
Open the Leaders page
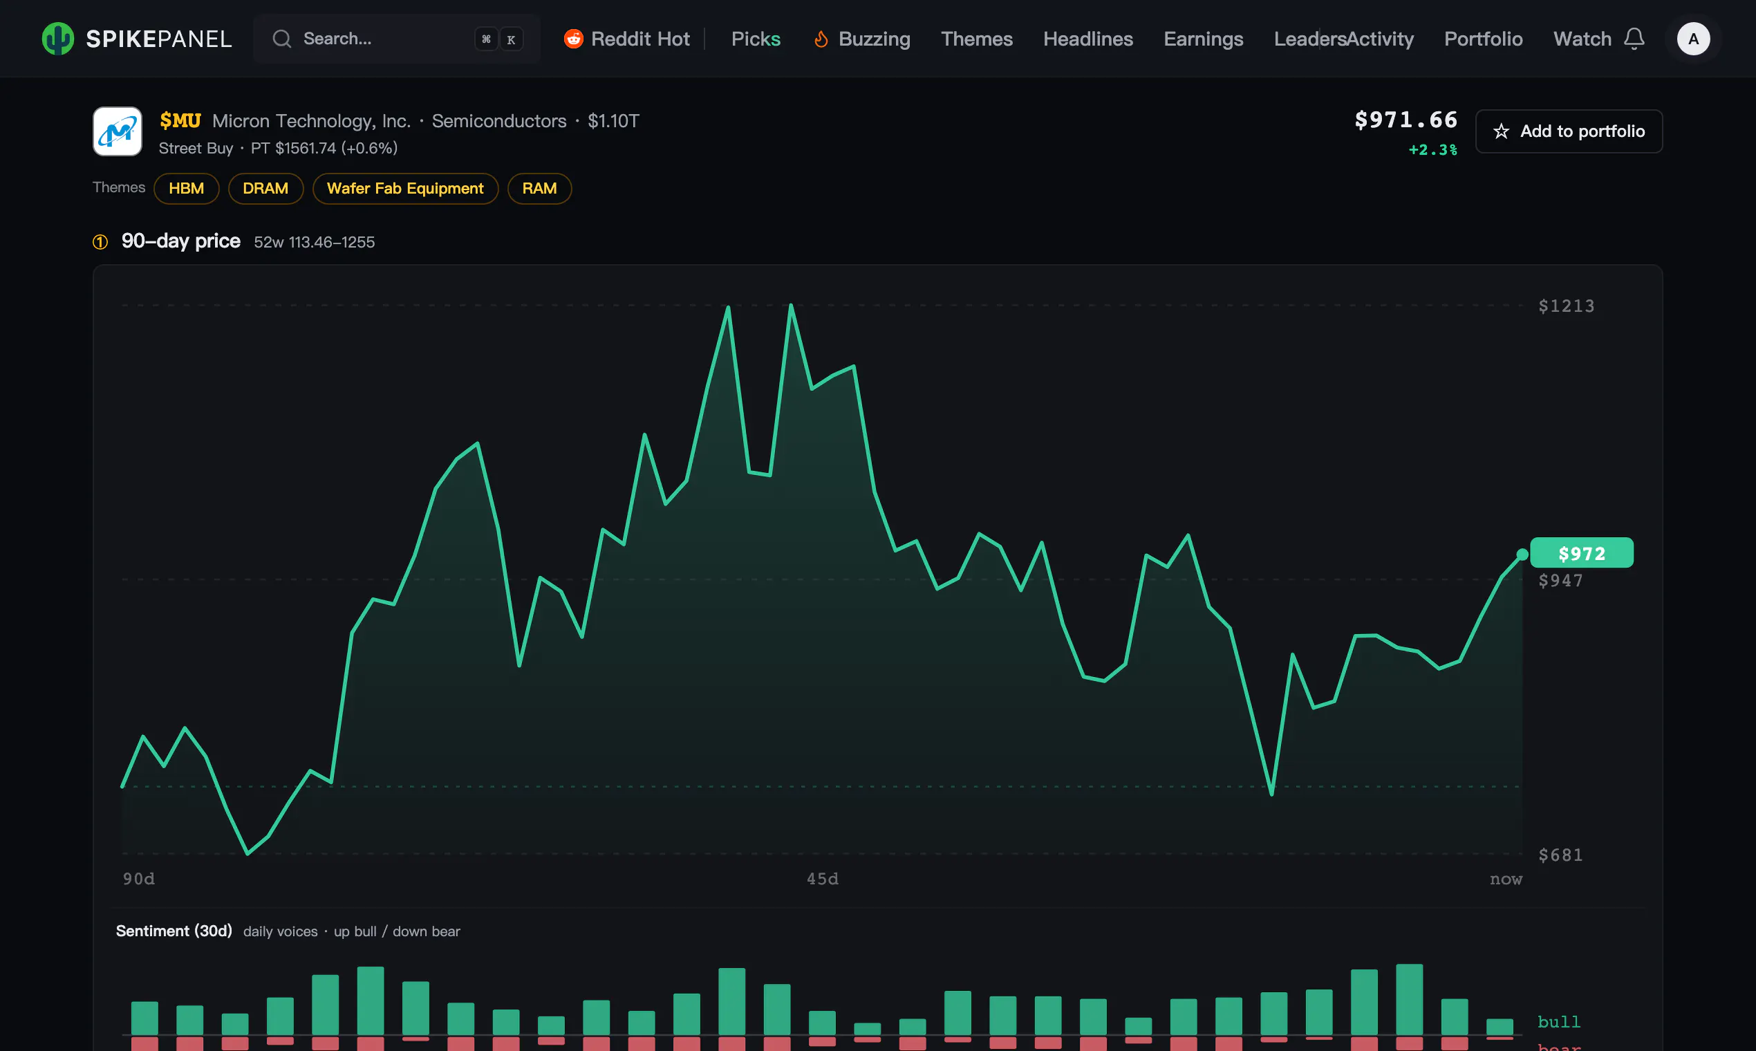1309,39
